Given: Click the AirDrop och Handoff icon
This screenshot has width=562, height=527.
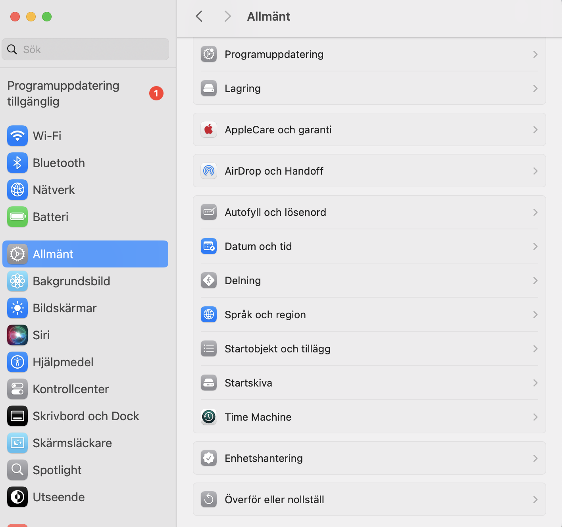Looking at the screenshot, I should (x=209, y=171).
